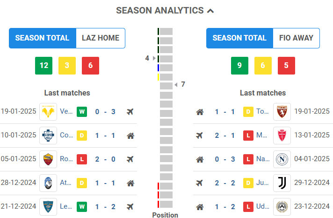Click the Udinese team crest
333x218 pixels.
tap(282, 206)
